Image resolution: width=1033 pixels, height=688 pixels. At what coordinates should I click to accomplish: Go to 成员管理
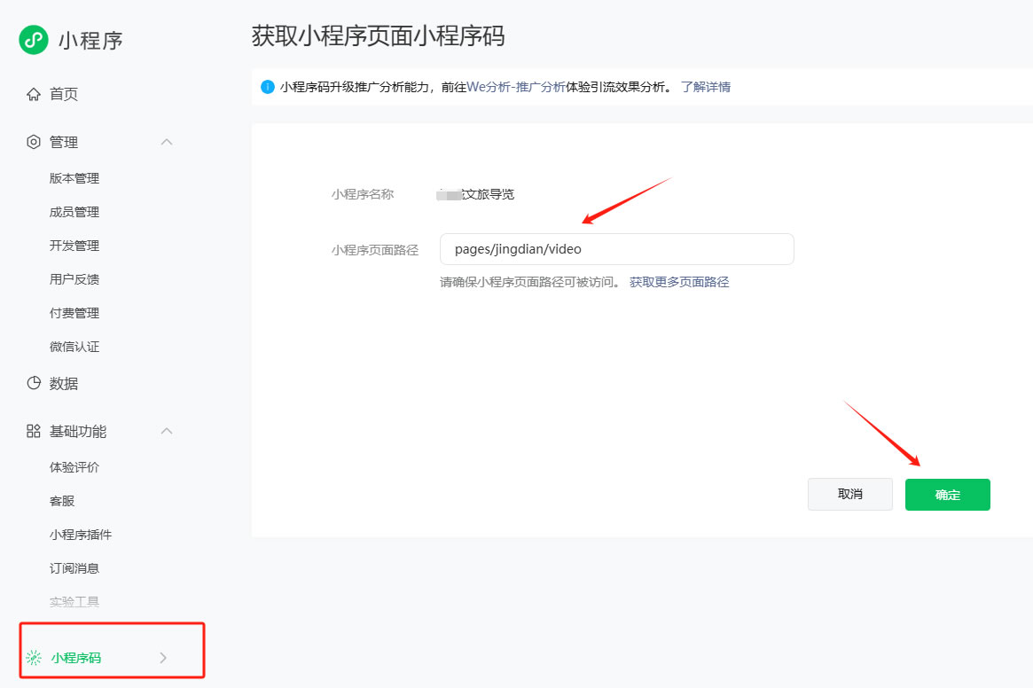click(74, 212)
